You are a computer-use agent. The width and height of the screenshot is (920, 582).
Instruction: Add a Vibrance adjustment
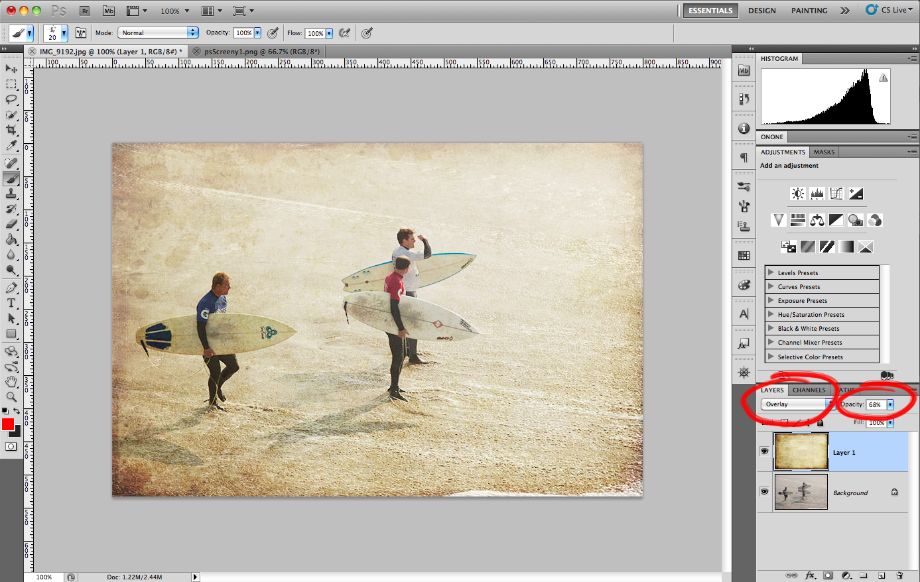779,220
